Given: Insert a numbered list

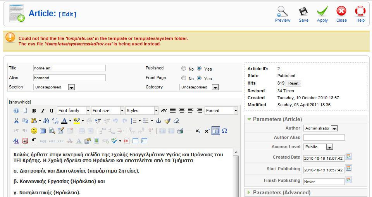Looking at the screenshot, I should [x=134, y=121].
